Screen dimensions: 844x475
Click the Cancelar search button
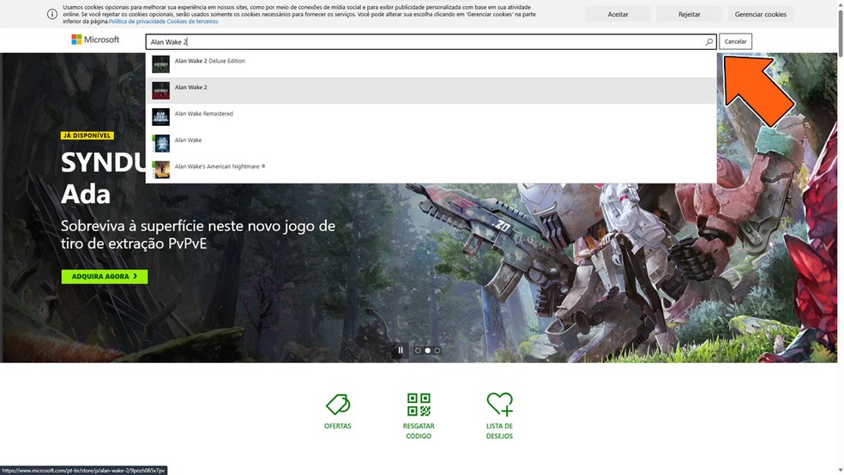click(x=735, y=41)
